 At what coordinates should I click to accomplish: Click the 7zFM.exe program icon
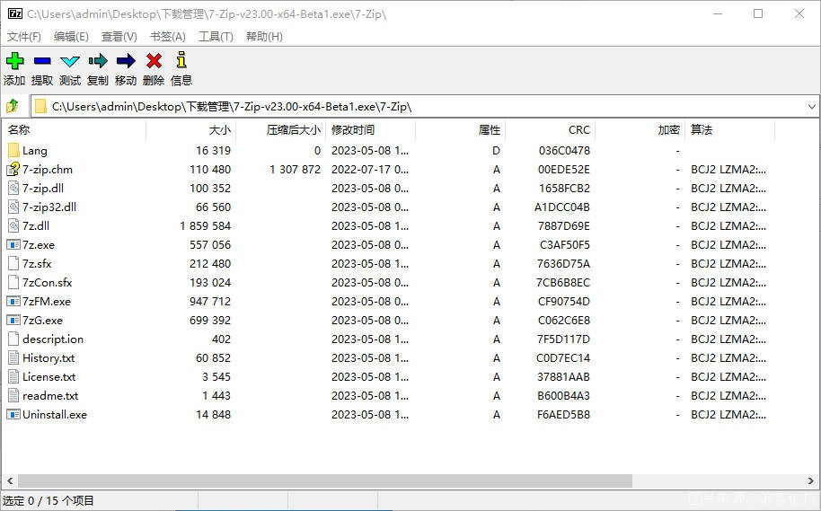point(13,301)
